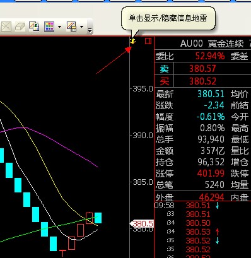
Task: Open the color palette grid icon
Action: pyautogui.click(x=49, y=26)
